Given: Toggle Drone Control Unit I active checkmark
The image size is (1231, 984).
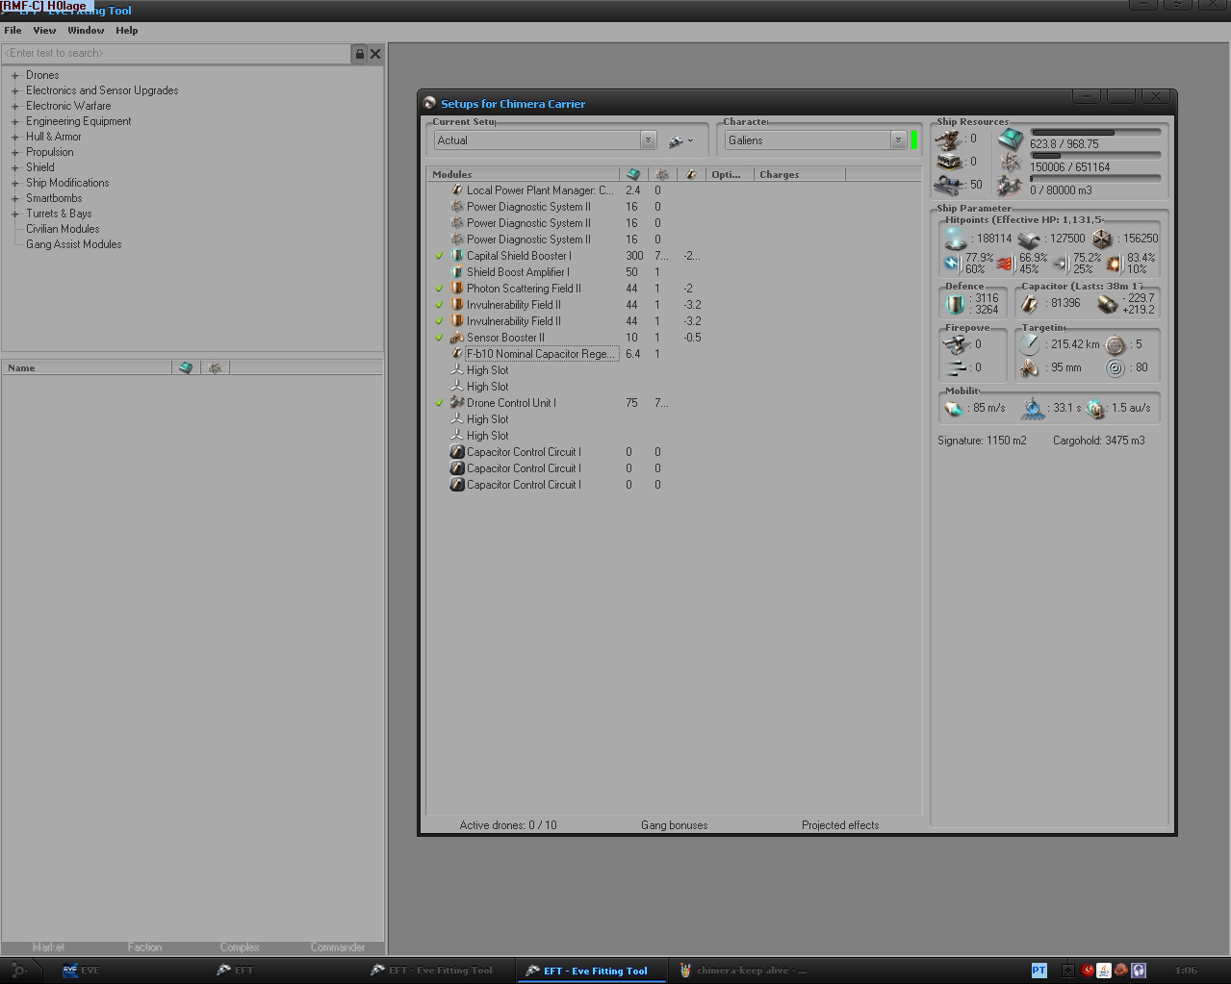Looking at the screenshot, I should click(x=439, y=403).
